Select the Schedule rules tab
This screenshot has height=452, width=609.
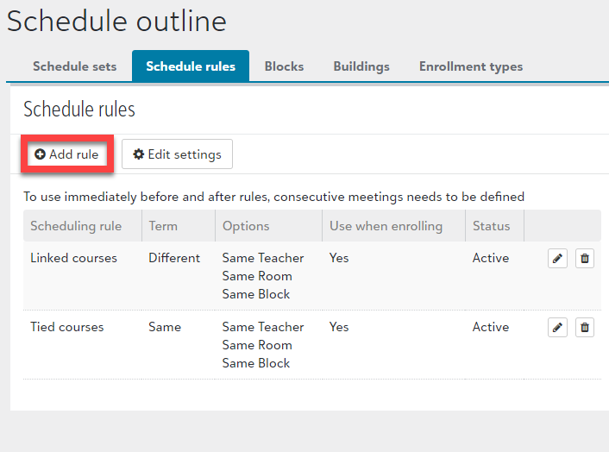(191, 66)
